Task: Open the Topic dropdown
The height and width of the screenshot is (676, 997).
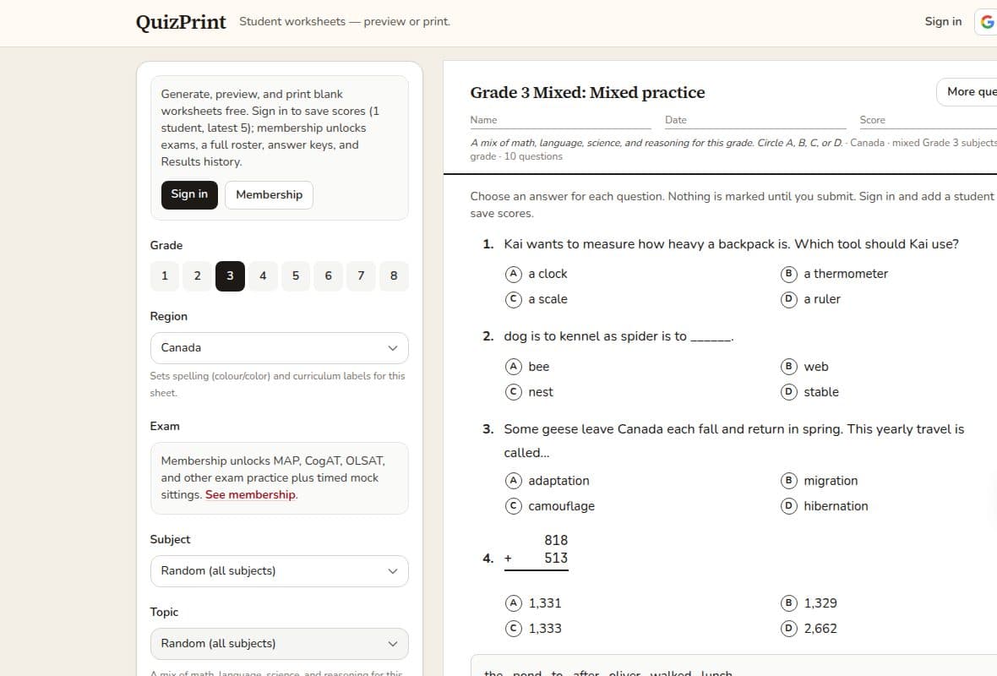Action: pyautogui.click(x=279, y=644)
